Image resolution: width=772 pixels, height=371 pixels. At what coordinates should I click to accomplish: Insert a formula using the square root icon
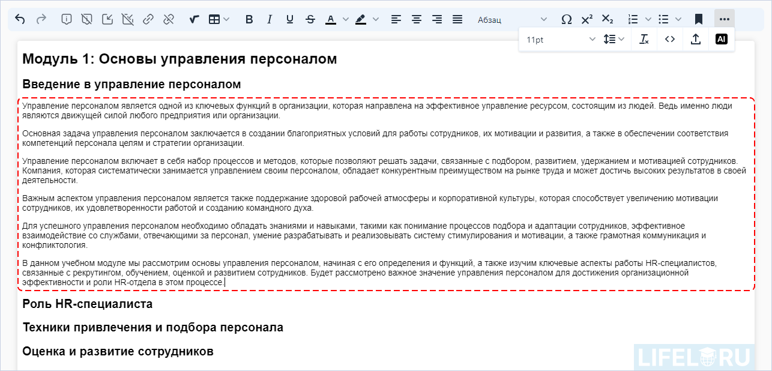(193, 19)
